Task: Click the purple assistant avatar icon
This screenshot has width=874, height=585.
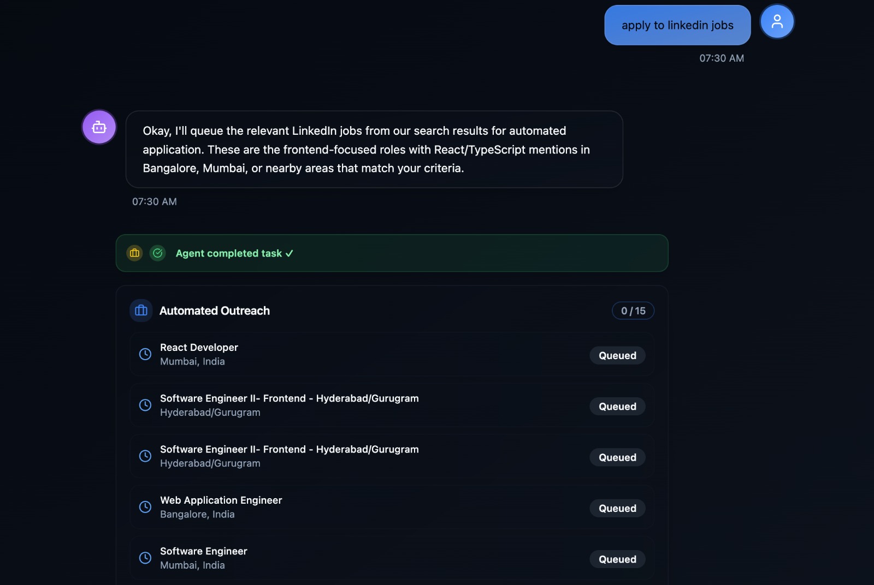Action: click(99, 127)
